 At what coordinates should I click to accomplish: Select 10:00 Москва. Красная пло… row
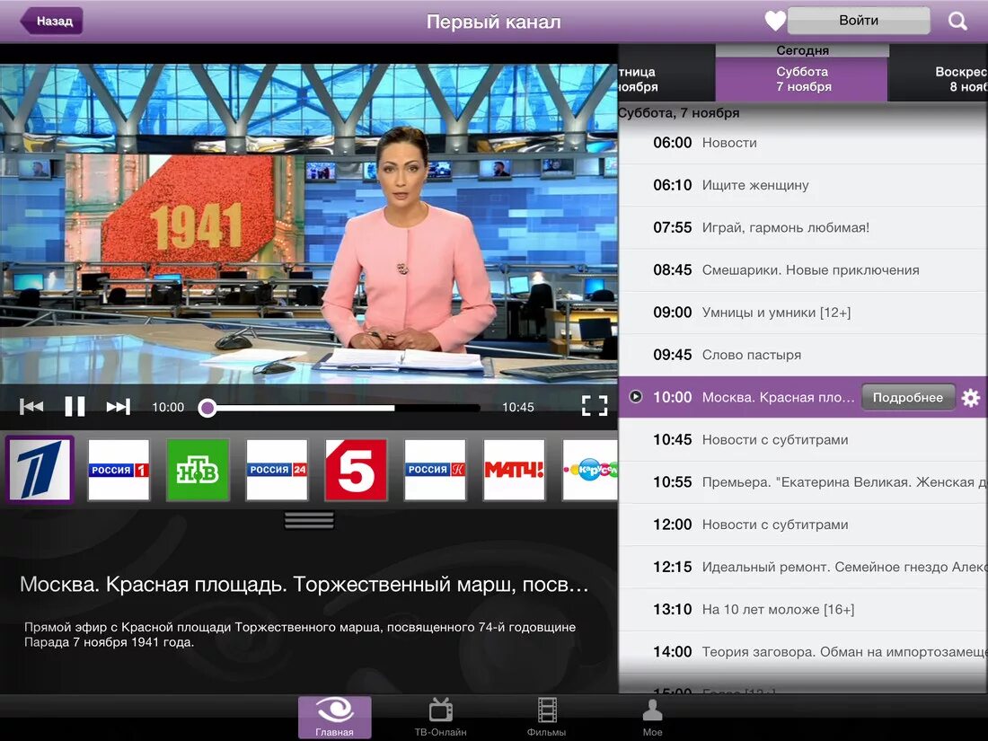tap(803, 398)
